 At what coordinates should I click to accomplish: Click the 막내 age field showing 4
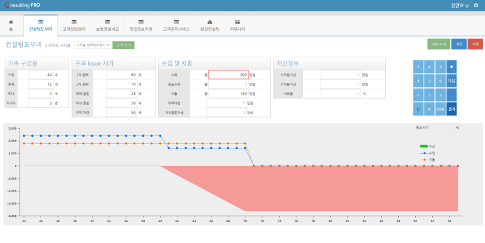click(x=41, y=94)
